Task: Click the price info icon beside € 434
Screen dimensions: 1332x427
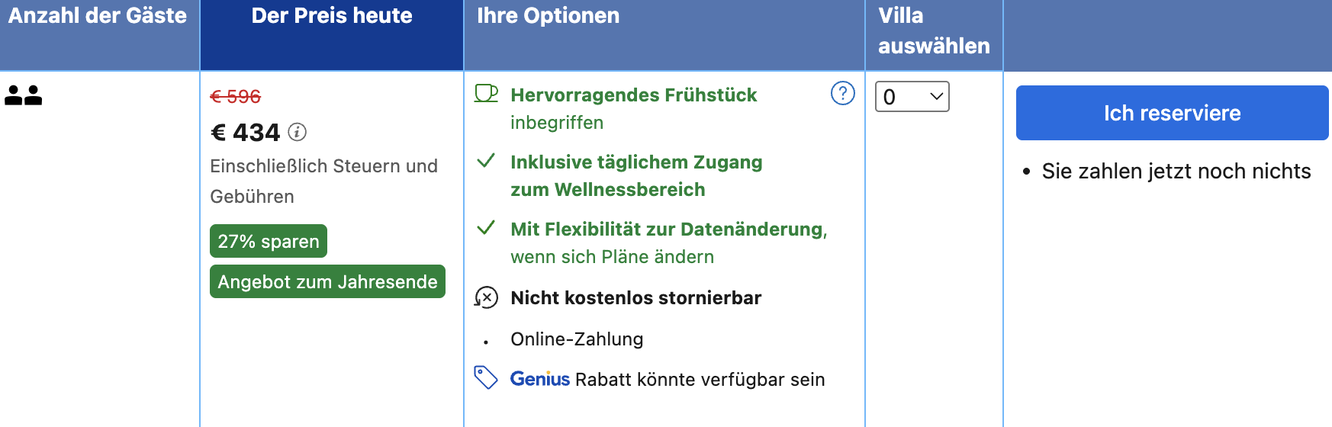Action: coord(298,132)
